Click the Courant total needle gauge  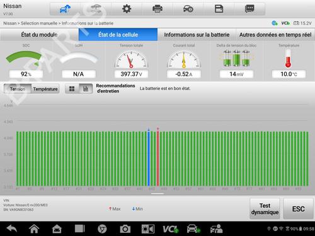coord(184,60)
